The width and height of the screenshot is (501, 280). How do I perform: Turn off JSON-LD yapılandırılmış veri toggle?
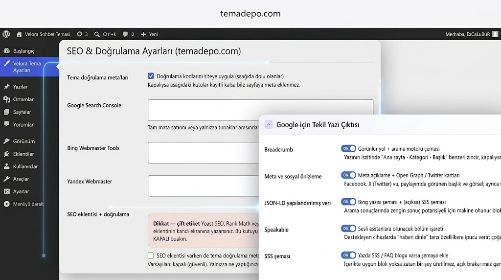coord(348,202)
